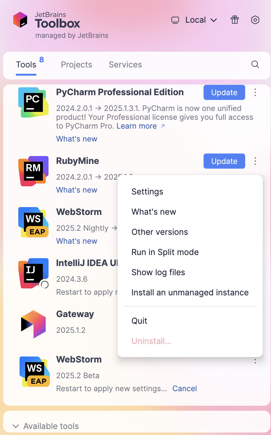This screenshot has height=435, width=271.
Task: Cancel the WebStorm restart action
Action: tap(184, 388)
